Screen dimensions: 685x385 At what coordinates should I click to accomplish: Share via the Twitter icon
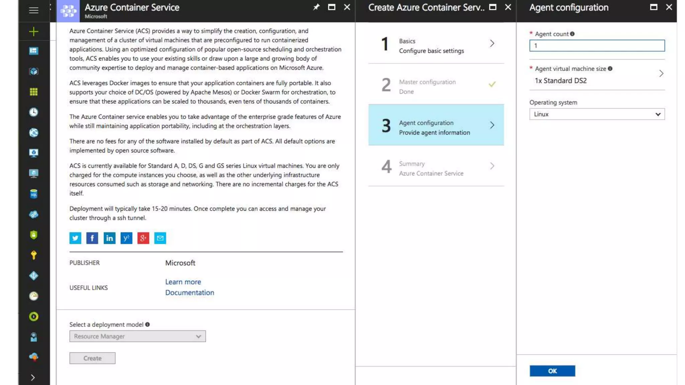[x=75, y=238]
